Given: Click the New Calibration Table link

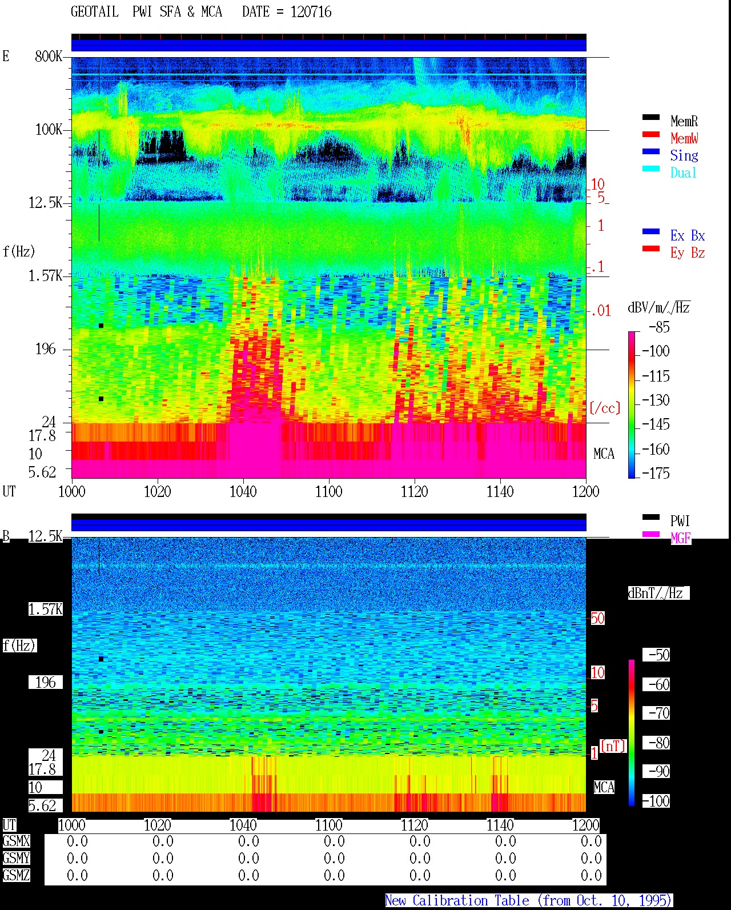Looking at the screenshot, I should point(529,901).
